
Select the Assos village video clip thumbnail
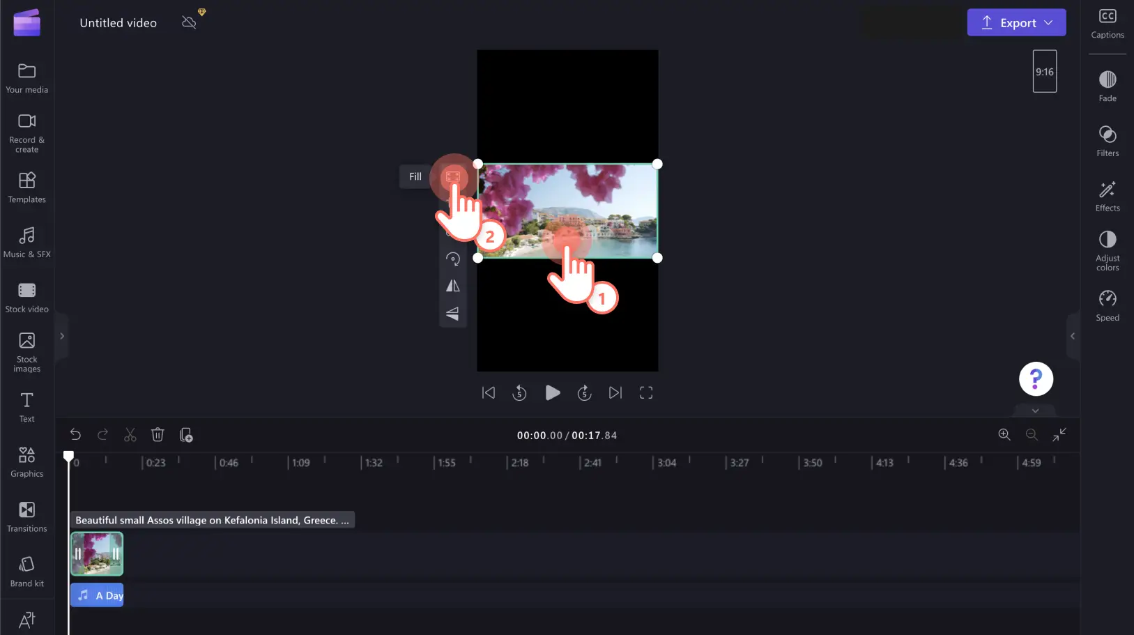97,553
